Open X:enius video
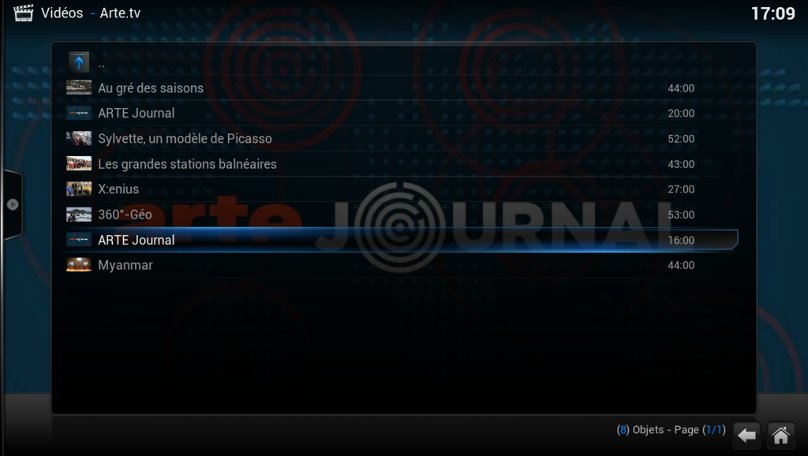Screen dimensions: 808x456 pyautogui.click(x=402, y=189)
